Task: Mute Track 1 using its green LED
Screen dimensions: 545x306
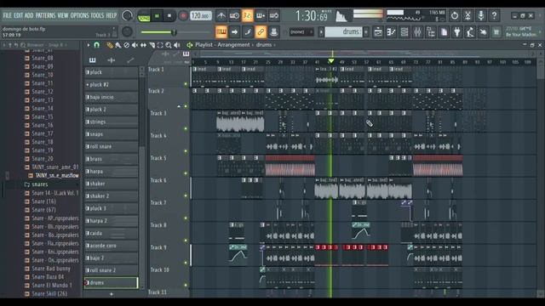Action: click(186, 84)
